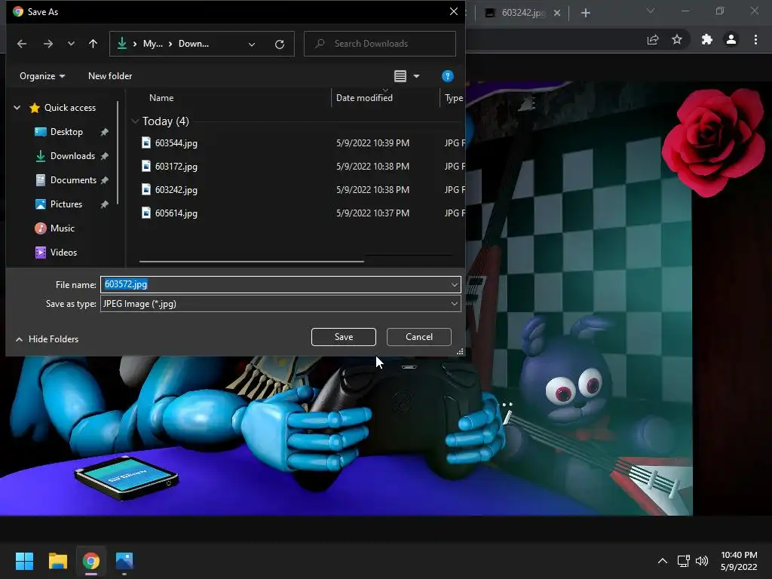
Task: Sort files by Type column
Action: [453, 97]
